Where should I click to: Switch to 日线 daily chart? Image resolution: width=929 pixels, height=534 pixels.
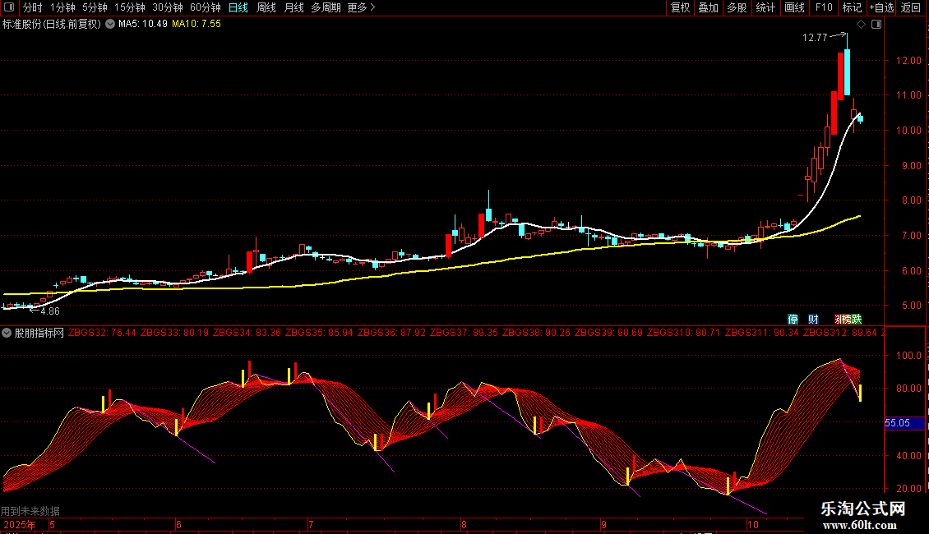point(238,7)
